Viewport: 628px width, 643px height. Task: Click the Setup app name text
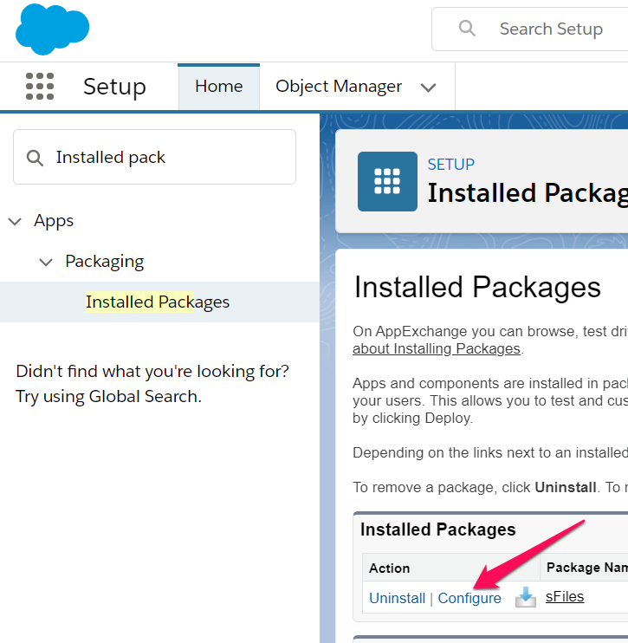(114, 87)
